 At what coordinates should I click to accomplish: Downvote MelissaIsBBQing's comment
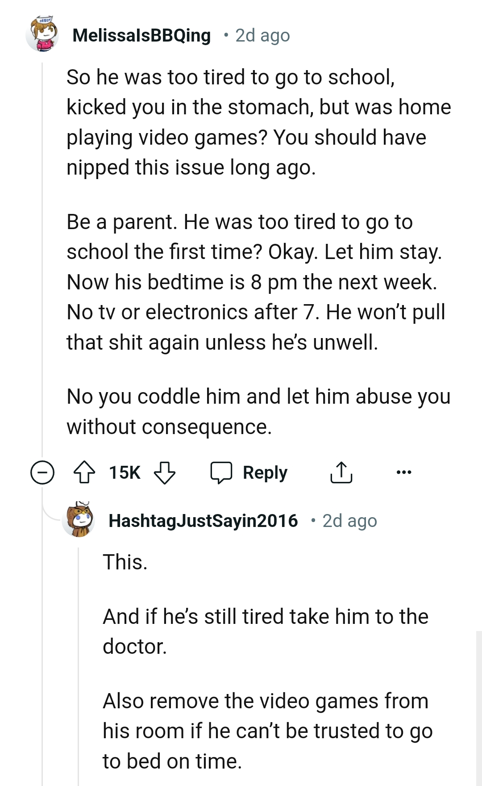[x=165, y=472]
